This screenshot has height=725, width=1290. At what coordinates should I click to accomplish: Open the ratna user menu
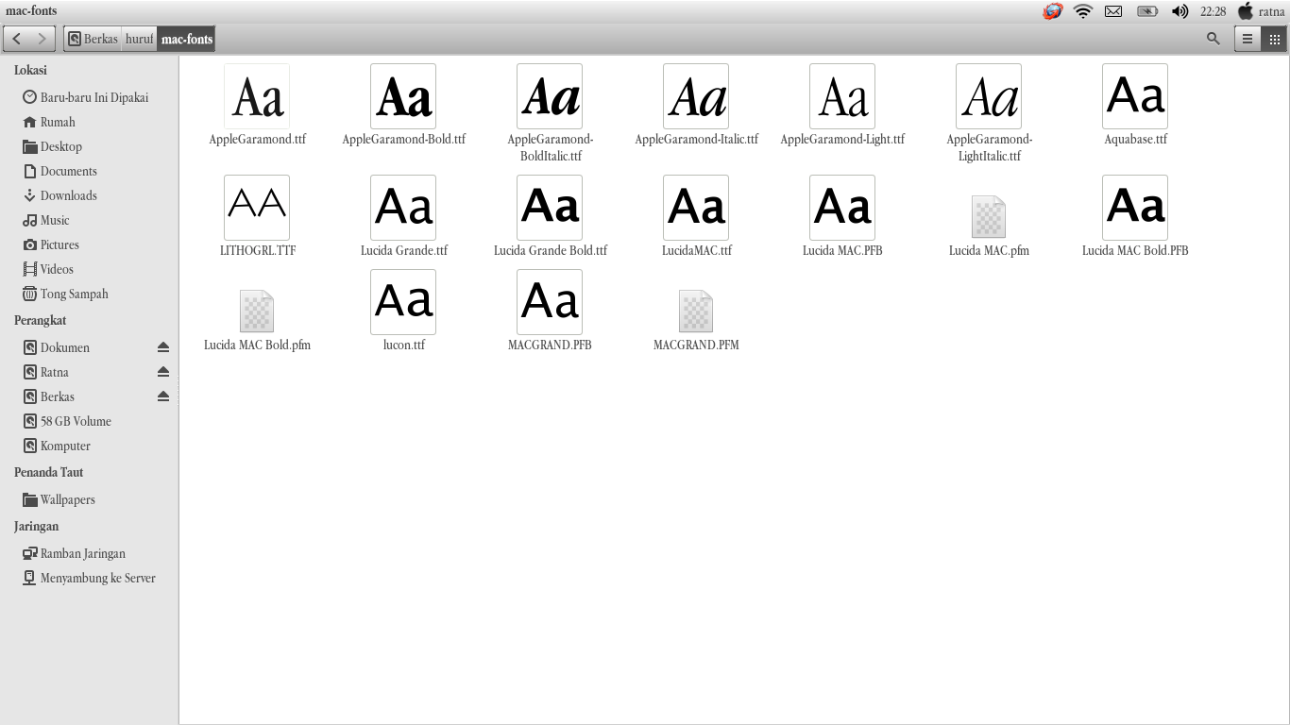[1261, 11]
